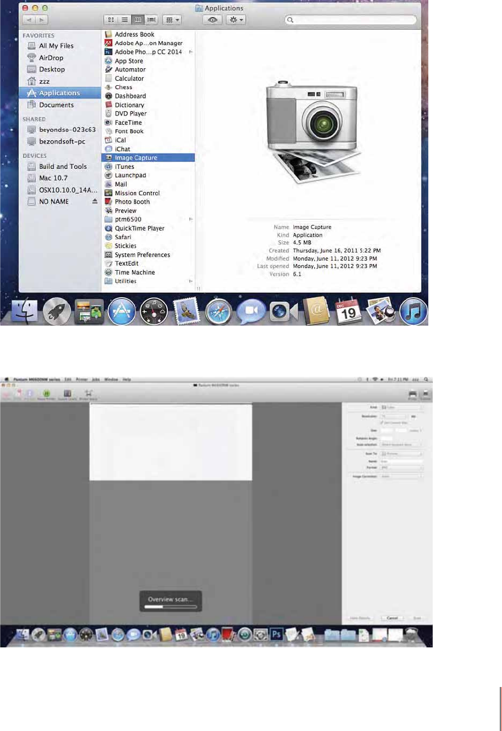Open the Kind dropdown in scanner panel
This screenshot has height=731, width=502.
pyautogui.click(x=402, y=407)
